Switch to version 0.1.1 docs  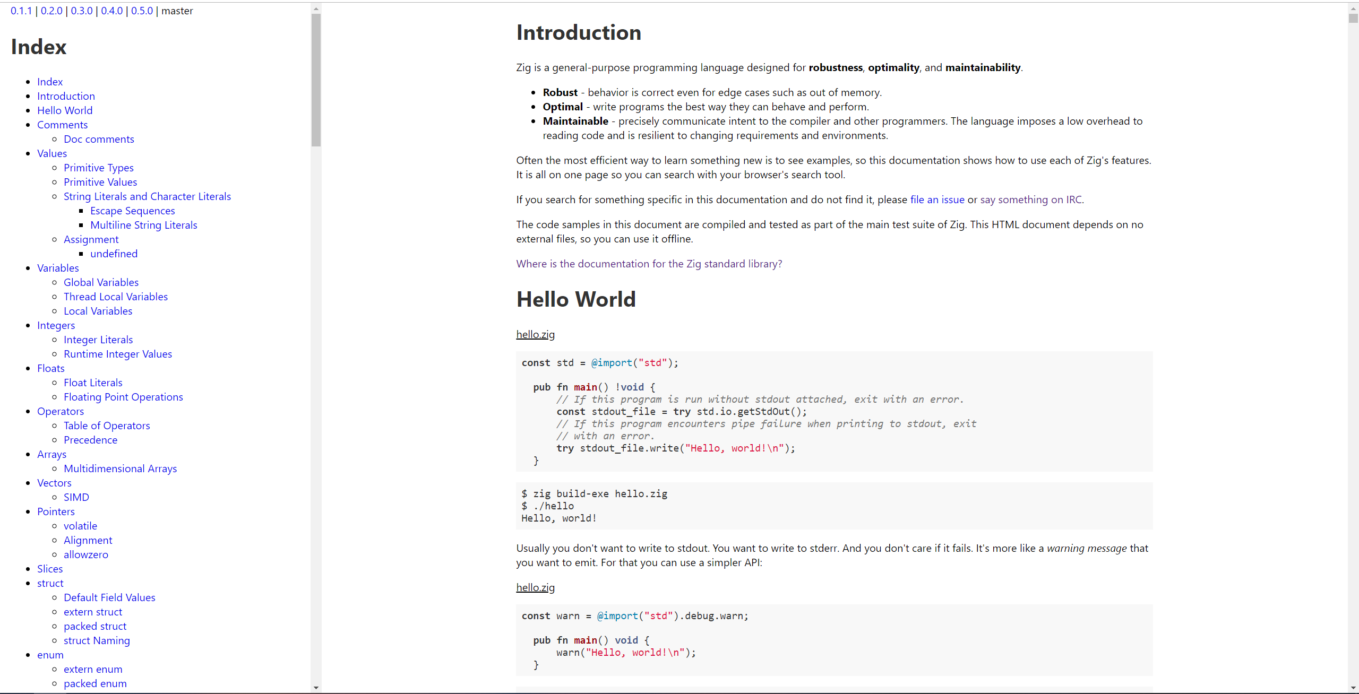pyautogui.click(x=21, y=11)
